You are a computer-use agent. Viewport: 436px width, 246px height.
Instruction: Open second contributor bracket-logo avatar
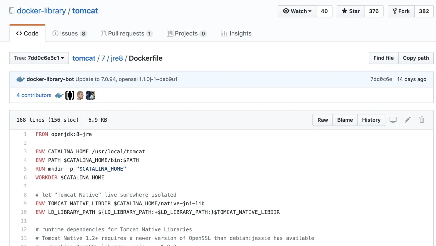70,95
